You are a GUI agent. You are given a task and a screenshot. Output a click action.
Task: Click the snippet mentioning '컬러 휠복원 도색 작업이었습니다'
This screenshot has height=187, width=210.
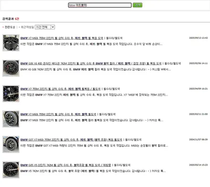coord(92,120)
